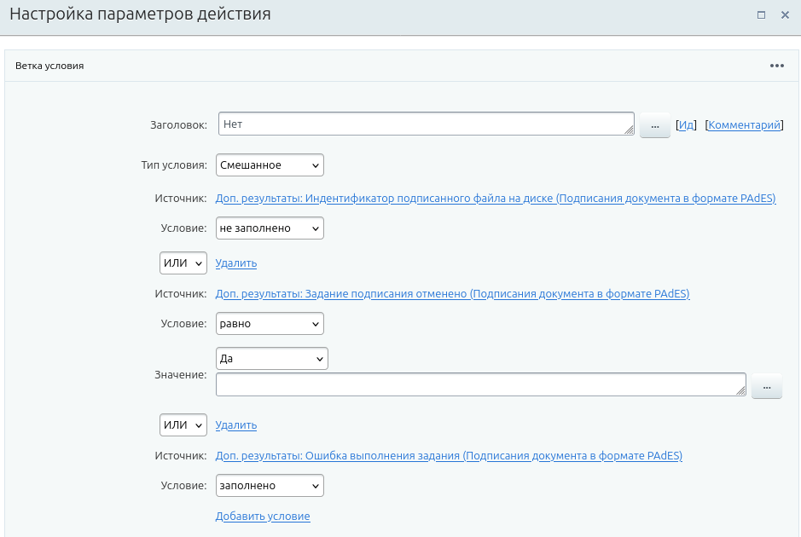The image size is (801, 537).
Task: Open ИЛИ operator dropdown above Задание подписания отменено
Action: point(183,263)
